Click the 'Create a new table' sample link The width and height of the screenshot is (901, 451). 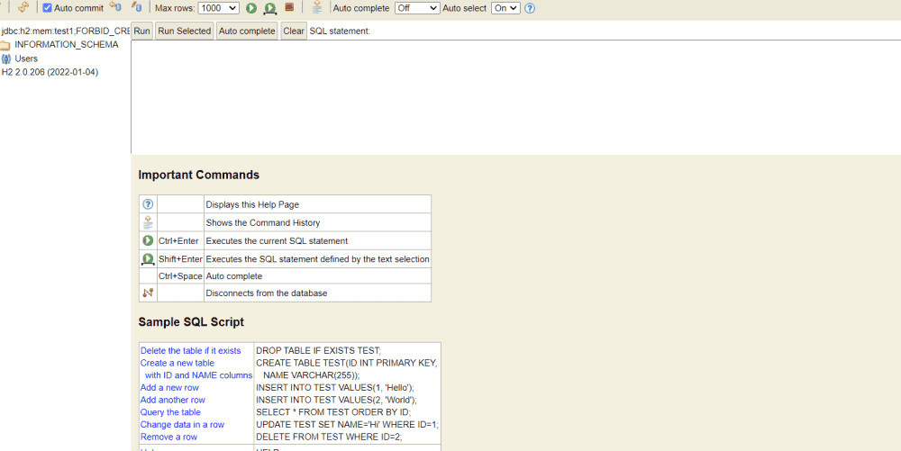[x=177, y=363]
